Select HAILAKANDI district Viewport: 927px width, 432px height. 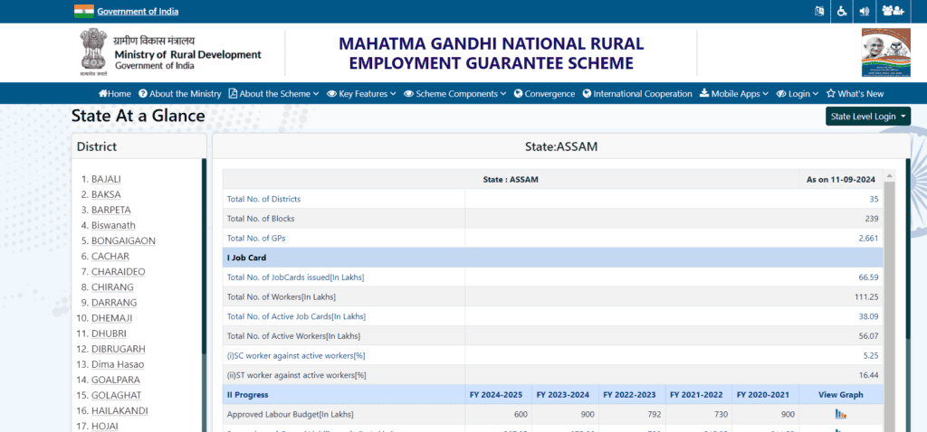pyautogui.click(x=120, y=410)
